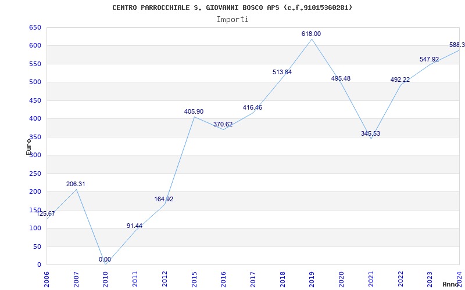
Task: Select the y-axis tick 300
Action: (35, 155)
